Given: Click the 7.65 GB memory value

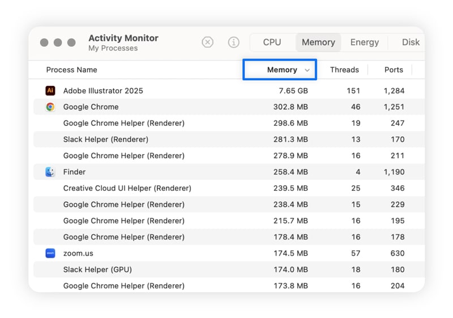Looking at the screenshot, I should point(293,90).
